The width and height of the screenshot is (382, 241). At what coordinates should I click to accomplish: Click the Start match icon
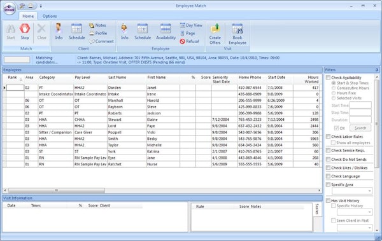point(11,32)
